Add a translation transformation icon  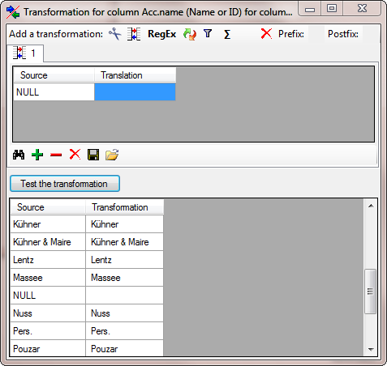(134, 34)
